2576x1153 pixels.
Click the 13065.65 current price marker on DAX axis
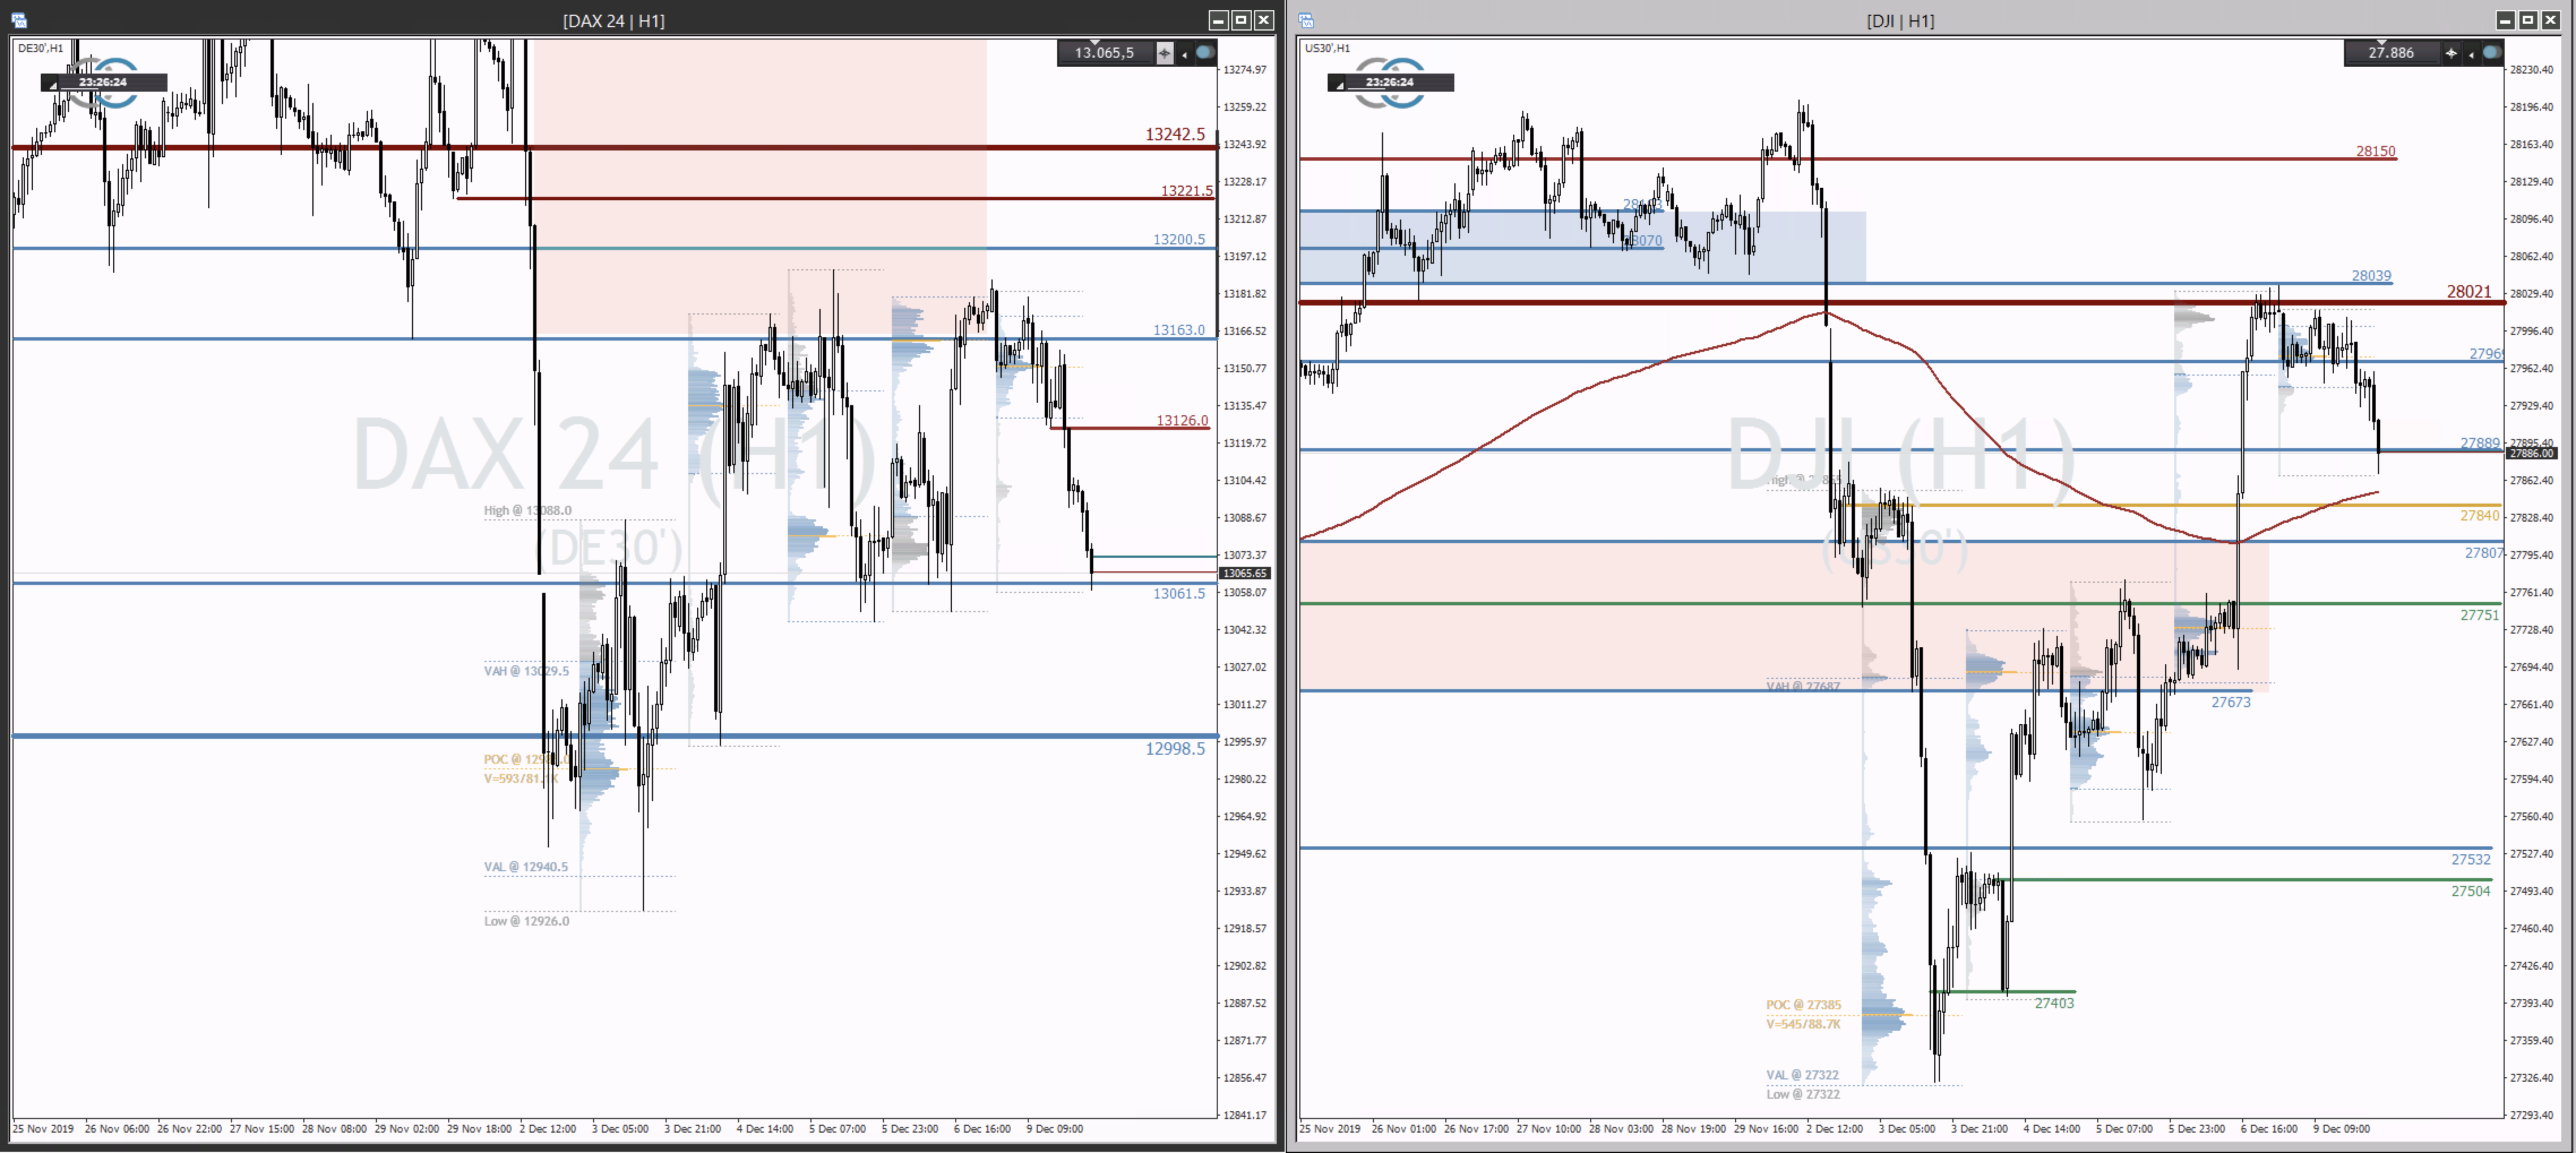[1245, 573]
